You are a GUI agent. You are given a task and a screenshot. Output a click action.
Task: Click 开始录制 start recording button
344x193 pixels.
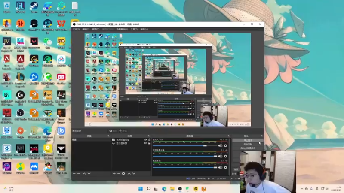[x=248, y=144]
